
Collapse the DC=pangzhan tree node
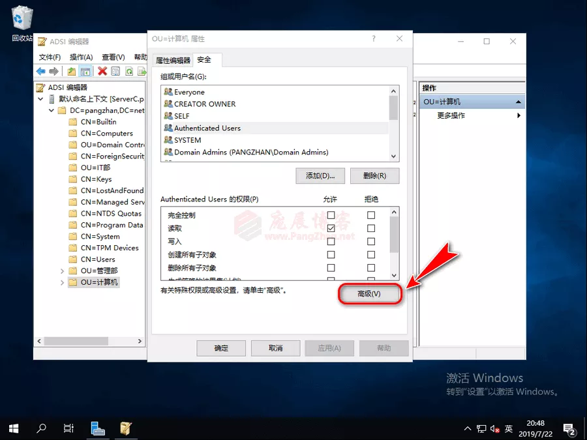pos(52,111)
